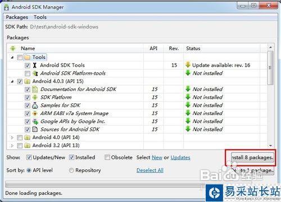Select the Repository sort radio button
The width and height of the screenshot is (281, 202).
pos(71,171)
